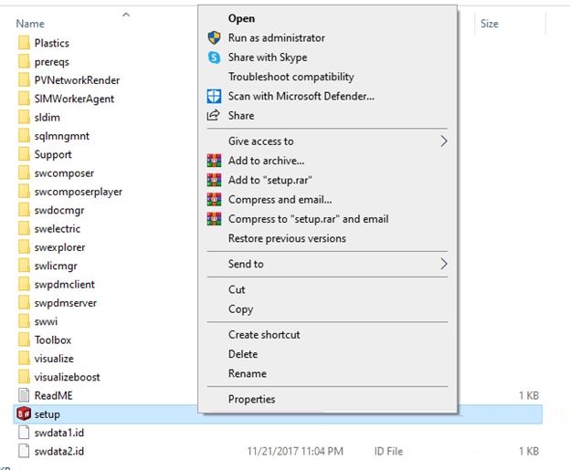The width and height of the screenshot is (570, 470).
Task: Select the swcomposerplayer folder name
Action: click(x=79, y=192)
